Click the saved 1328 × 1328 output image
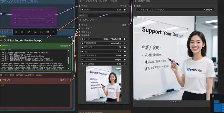This screenshot has width=224, height=113. 175,58
